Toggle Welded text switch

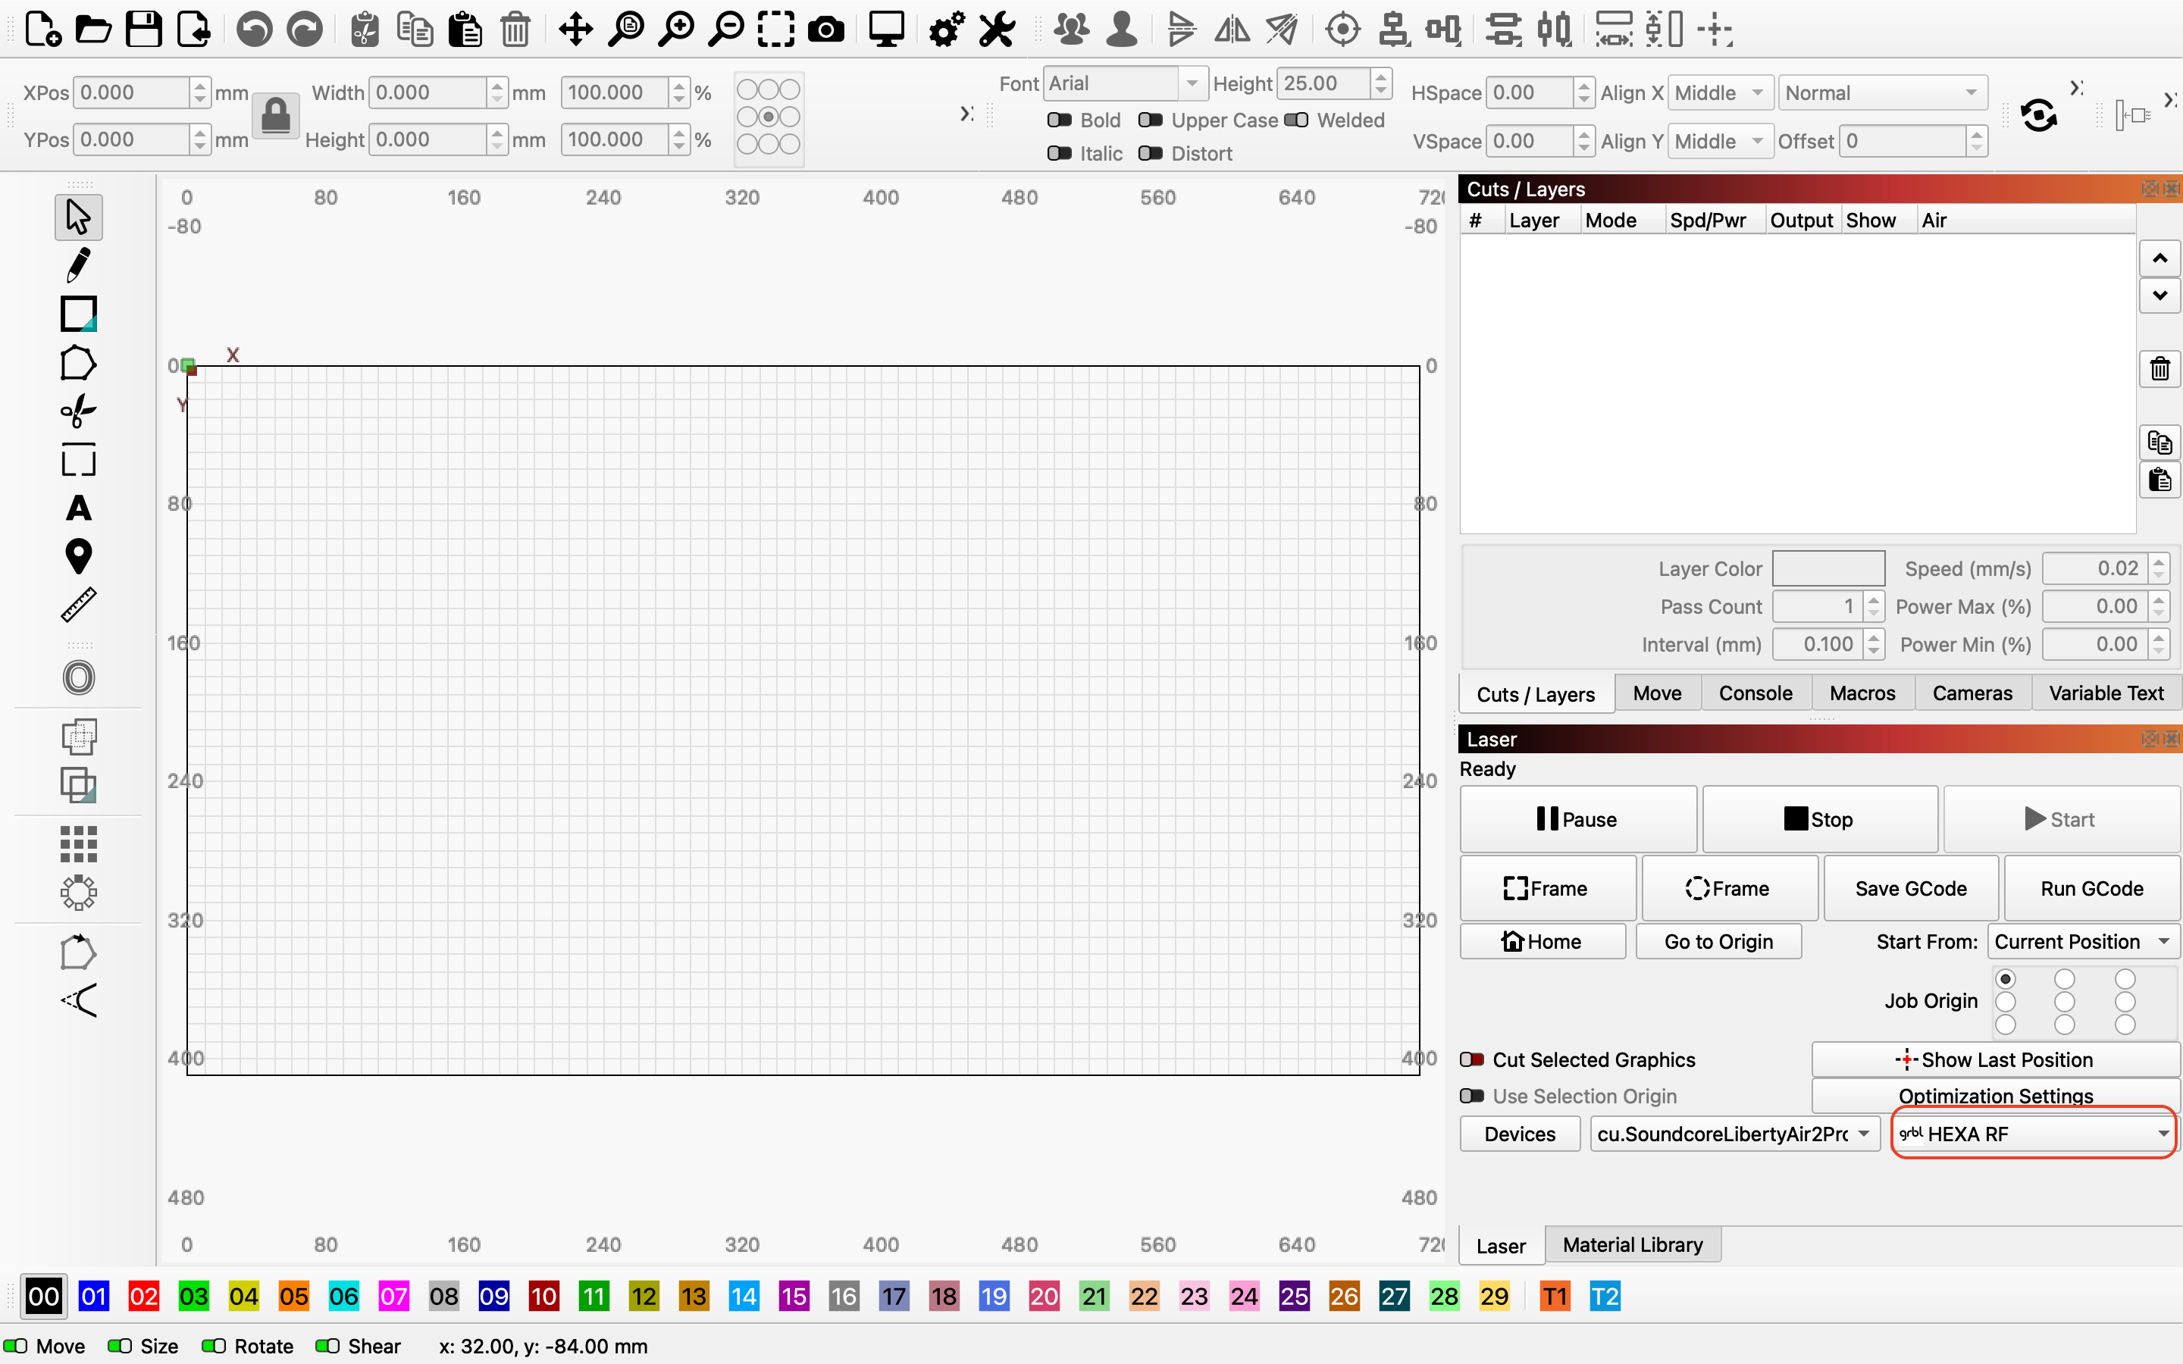pos(1296,120)
